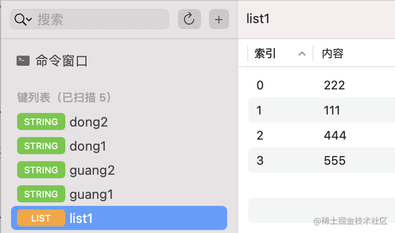Click STRING badge next to guang1
This screenshot has height=233, width=395.
tap(41, 194)
